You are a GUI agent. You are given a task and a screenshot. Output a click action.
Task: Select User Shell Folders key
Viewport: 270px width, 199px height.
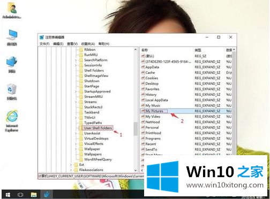pyautogui.click(x=98, y=128)
